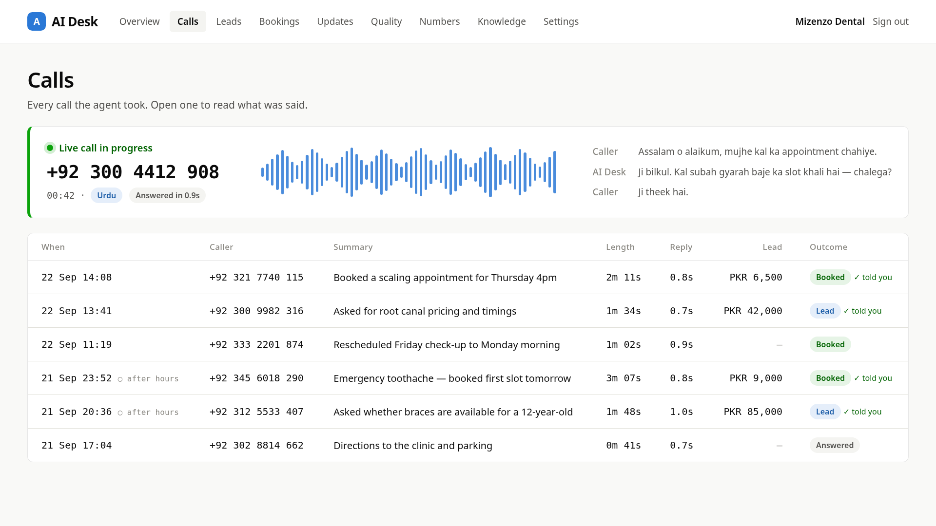The image size is (936, 526).
Task: Click told you checkmark for PKR 85,000 row
Action: (863, 412)
